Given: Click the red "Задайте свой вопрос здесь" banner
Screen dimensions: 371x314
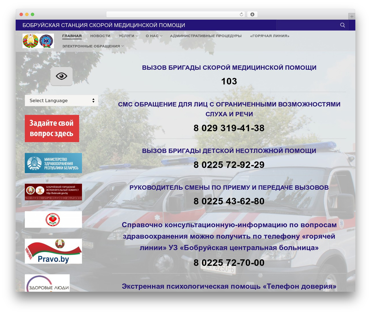Looking at the screenshot, I should click(52, 129).
